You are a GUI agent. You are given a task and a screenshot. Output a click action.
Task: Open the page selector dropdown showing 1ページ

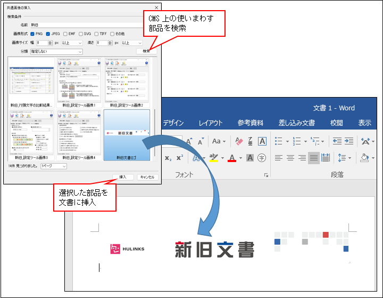tap(53, 166)
